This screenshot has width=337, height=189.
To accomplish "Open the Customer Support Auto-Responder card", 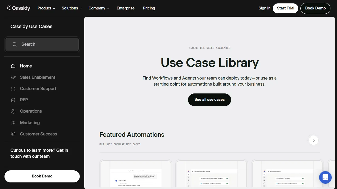I will pos(212,174).
